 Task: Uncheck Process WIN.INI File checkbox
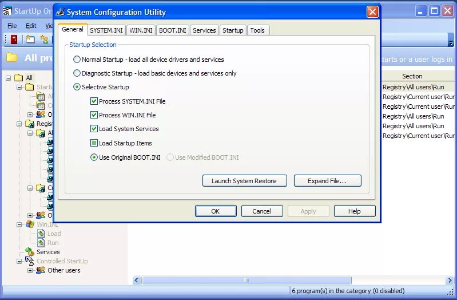click(x=94, y=115)
